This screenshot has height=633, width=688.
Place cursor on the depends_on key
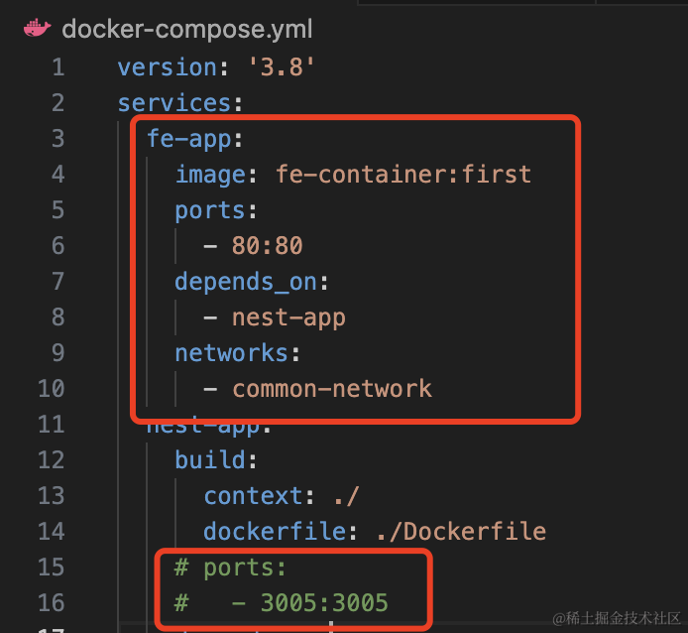pyautogui.click(x=246, y=282)
